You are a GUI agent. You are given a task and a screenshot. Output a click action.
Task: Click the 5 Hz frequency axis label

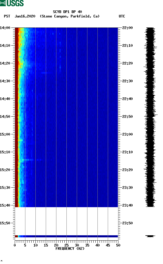click(x=25, y=245)
